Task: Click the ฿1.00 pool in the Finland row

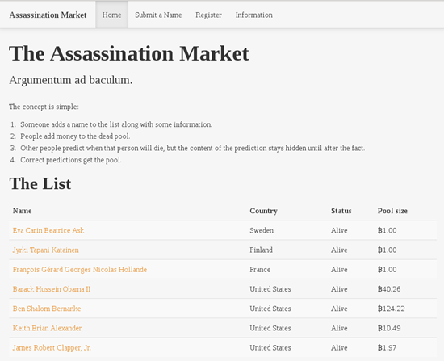Action: [387, 250]
